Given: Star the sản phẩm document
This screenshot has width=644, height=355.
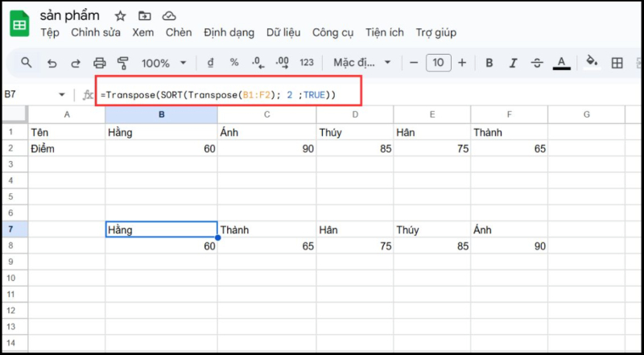Looking at the screenshot, I should coord(120,16).
